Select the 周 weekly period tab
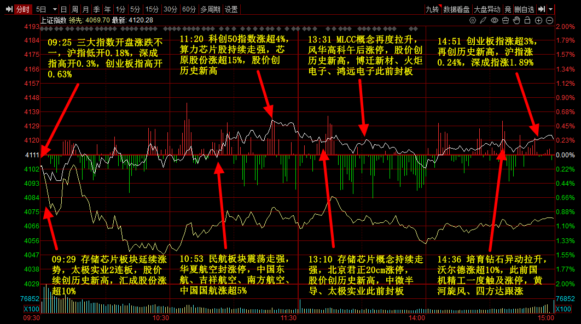 pyautogui.click(x=75, y=9)
